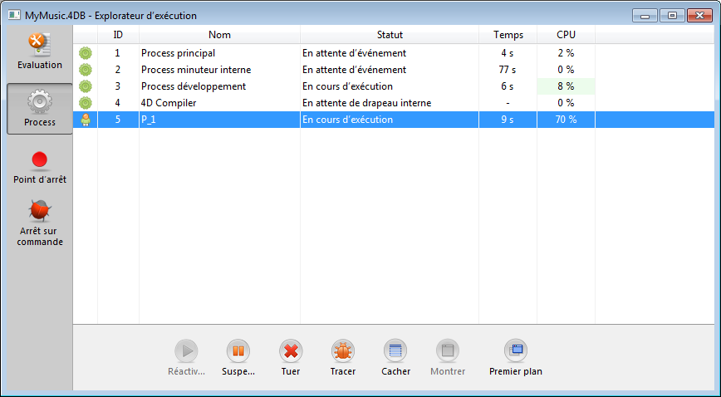Click the Tracer bug icon

point(343,351)
